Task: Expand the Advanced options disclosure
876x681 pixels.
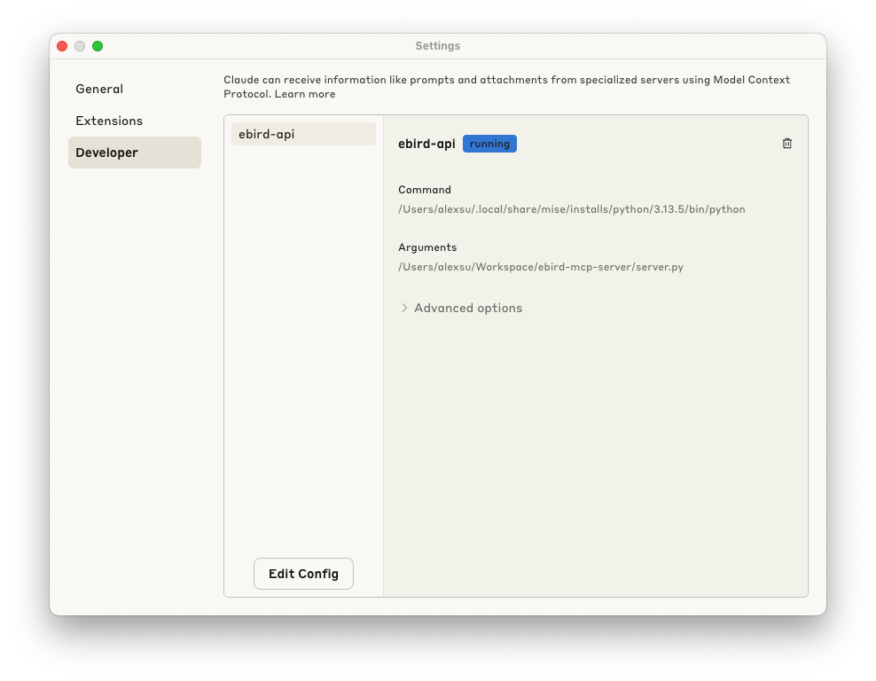Action: pyautogui.click(x=467, y=308)
